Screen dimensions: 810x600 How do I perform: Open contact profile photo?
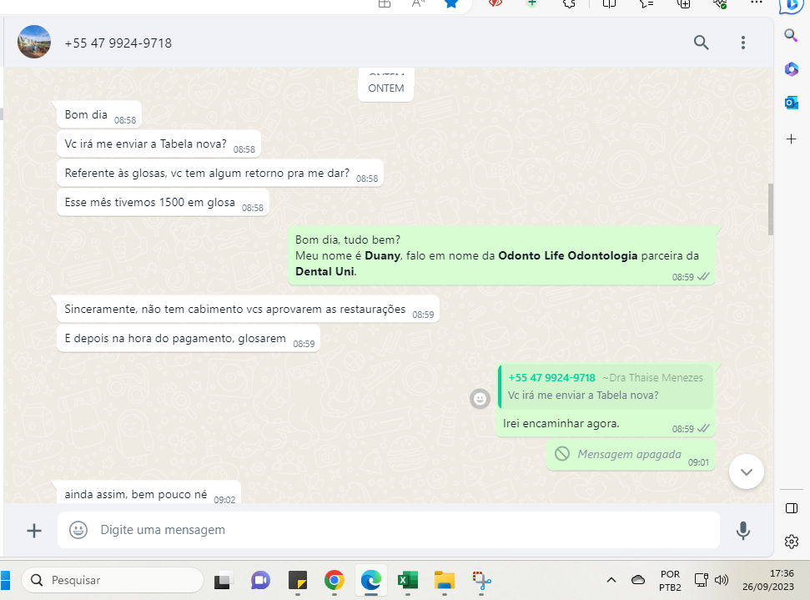pyautogui.click(x=34, y=42)
